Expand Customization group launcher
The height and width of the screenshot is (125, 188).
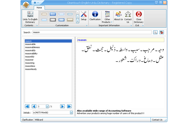[x=87, y=26]
